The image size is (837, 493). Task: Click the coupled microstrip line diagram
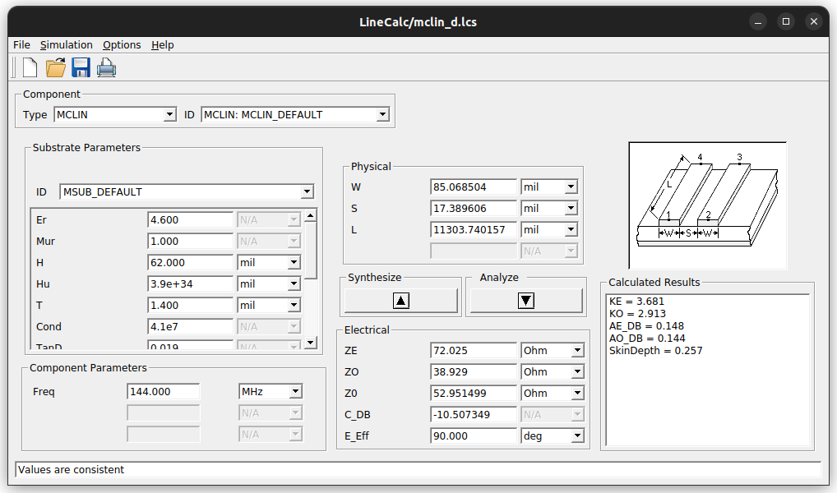(x=707, y=205)
